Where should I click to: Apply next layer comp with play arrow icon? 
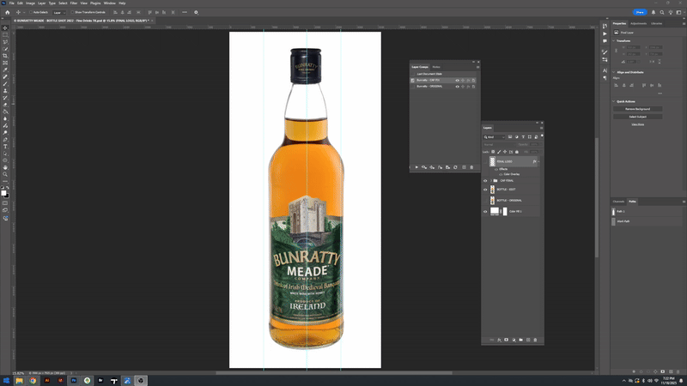click(416, 167)
